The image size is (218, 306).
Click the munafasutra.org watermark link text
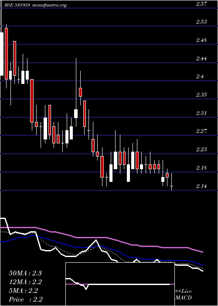coord(50,5)
